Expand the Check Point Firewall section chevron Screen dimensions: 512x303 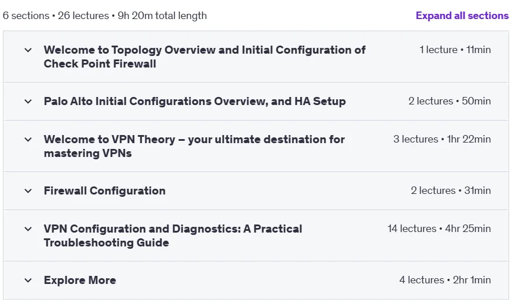pos(28,50)
